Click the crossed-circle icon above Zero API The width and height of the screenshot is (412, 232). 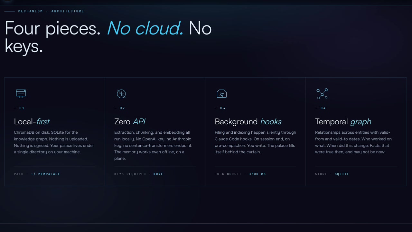tap(121, 94)
